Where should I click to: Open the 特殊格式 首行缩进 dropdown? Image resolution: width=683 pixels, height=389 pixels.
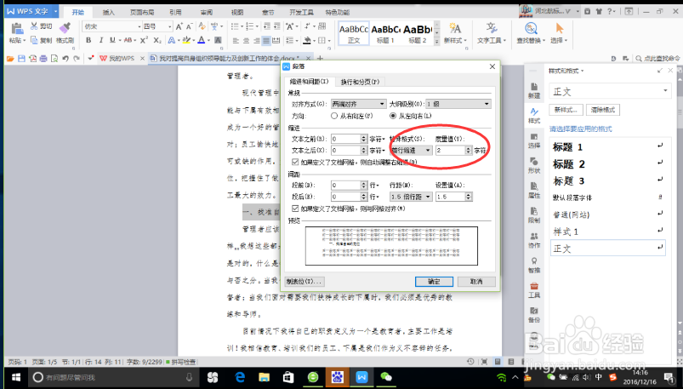tap(411, 150)
